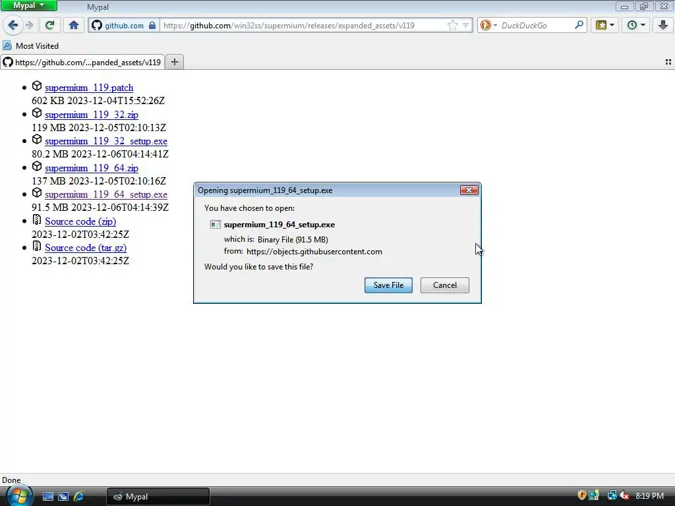The height and width of the screenshot is (506, 675).
Task: Launch Internet Explorer from quick launch
Action: point(79,497)
